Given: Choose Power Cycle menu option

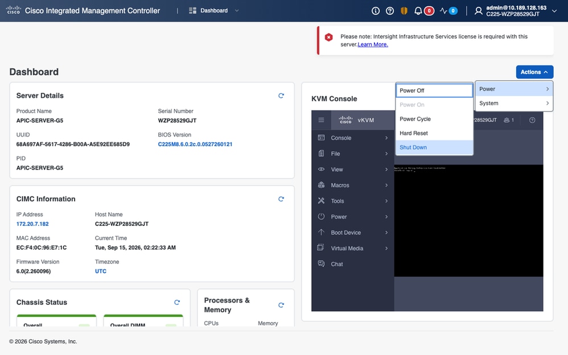Looking at the screenshot, I should (434, 119).
